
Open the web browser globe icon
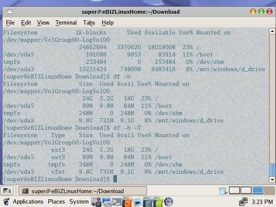(169, 202)
